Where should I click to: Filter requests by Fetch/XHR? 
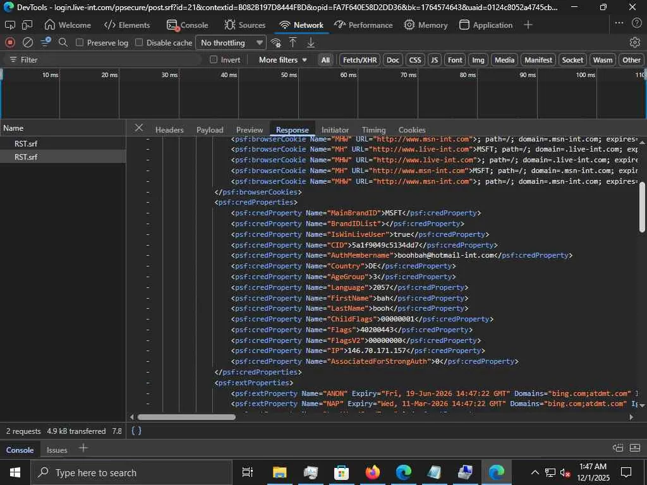pyautogui.click(x=359, y=59)
